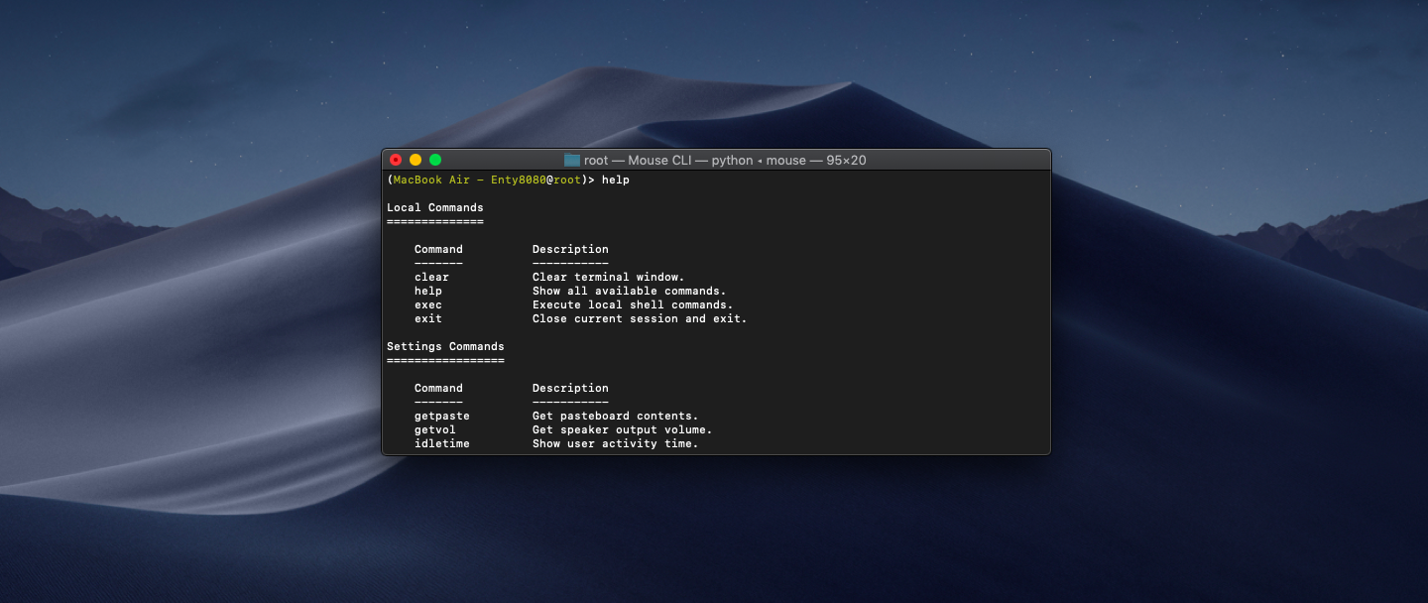Click the terminal window title text

[x=725, y=160]
